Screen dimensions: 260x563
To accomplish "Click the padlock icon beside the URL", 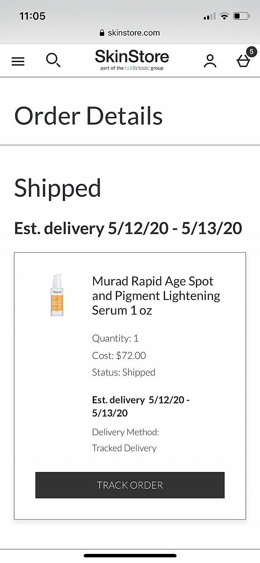I will tap(102, 33).
